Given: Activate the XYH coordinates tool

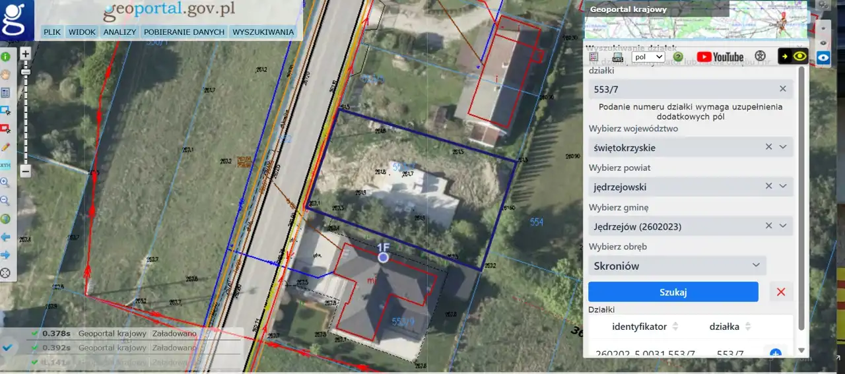Looking at the screenshot, I should (x=5, y=164).
